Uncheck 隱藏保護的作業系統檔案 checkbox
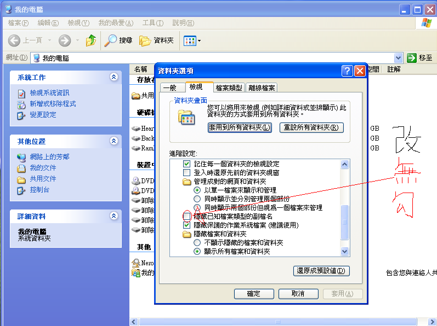Screen dimensions: 437x326 [187, 225]
